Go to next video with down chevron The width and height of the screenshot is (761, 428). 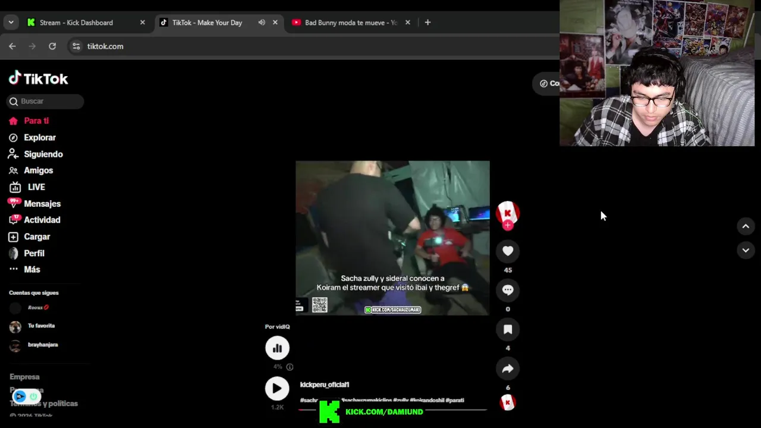746,250
